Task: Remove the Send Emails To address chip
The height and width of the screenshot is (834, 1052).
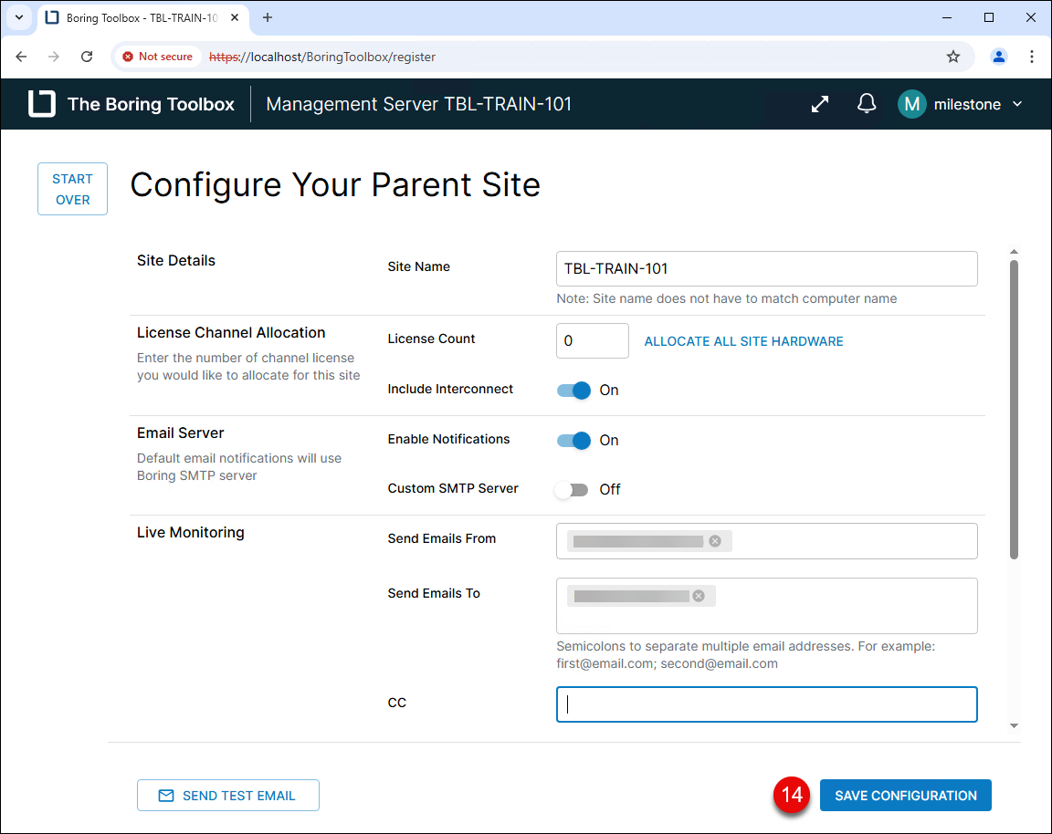Action: pyautogui.click(x=699, y=596)
